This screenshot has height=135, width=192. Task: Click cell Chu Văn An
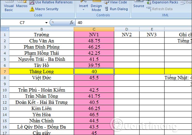pyautogui.click(x=42, y=41)
